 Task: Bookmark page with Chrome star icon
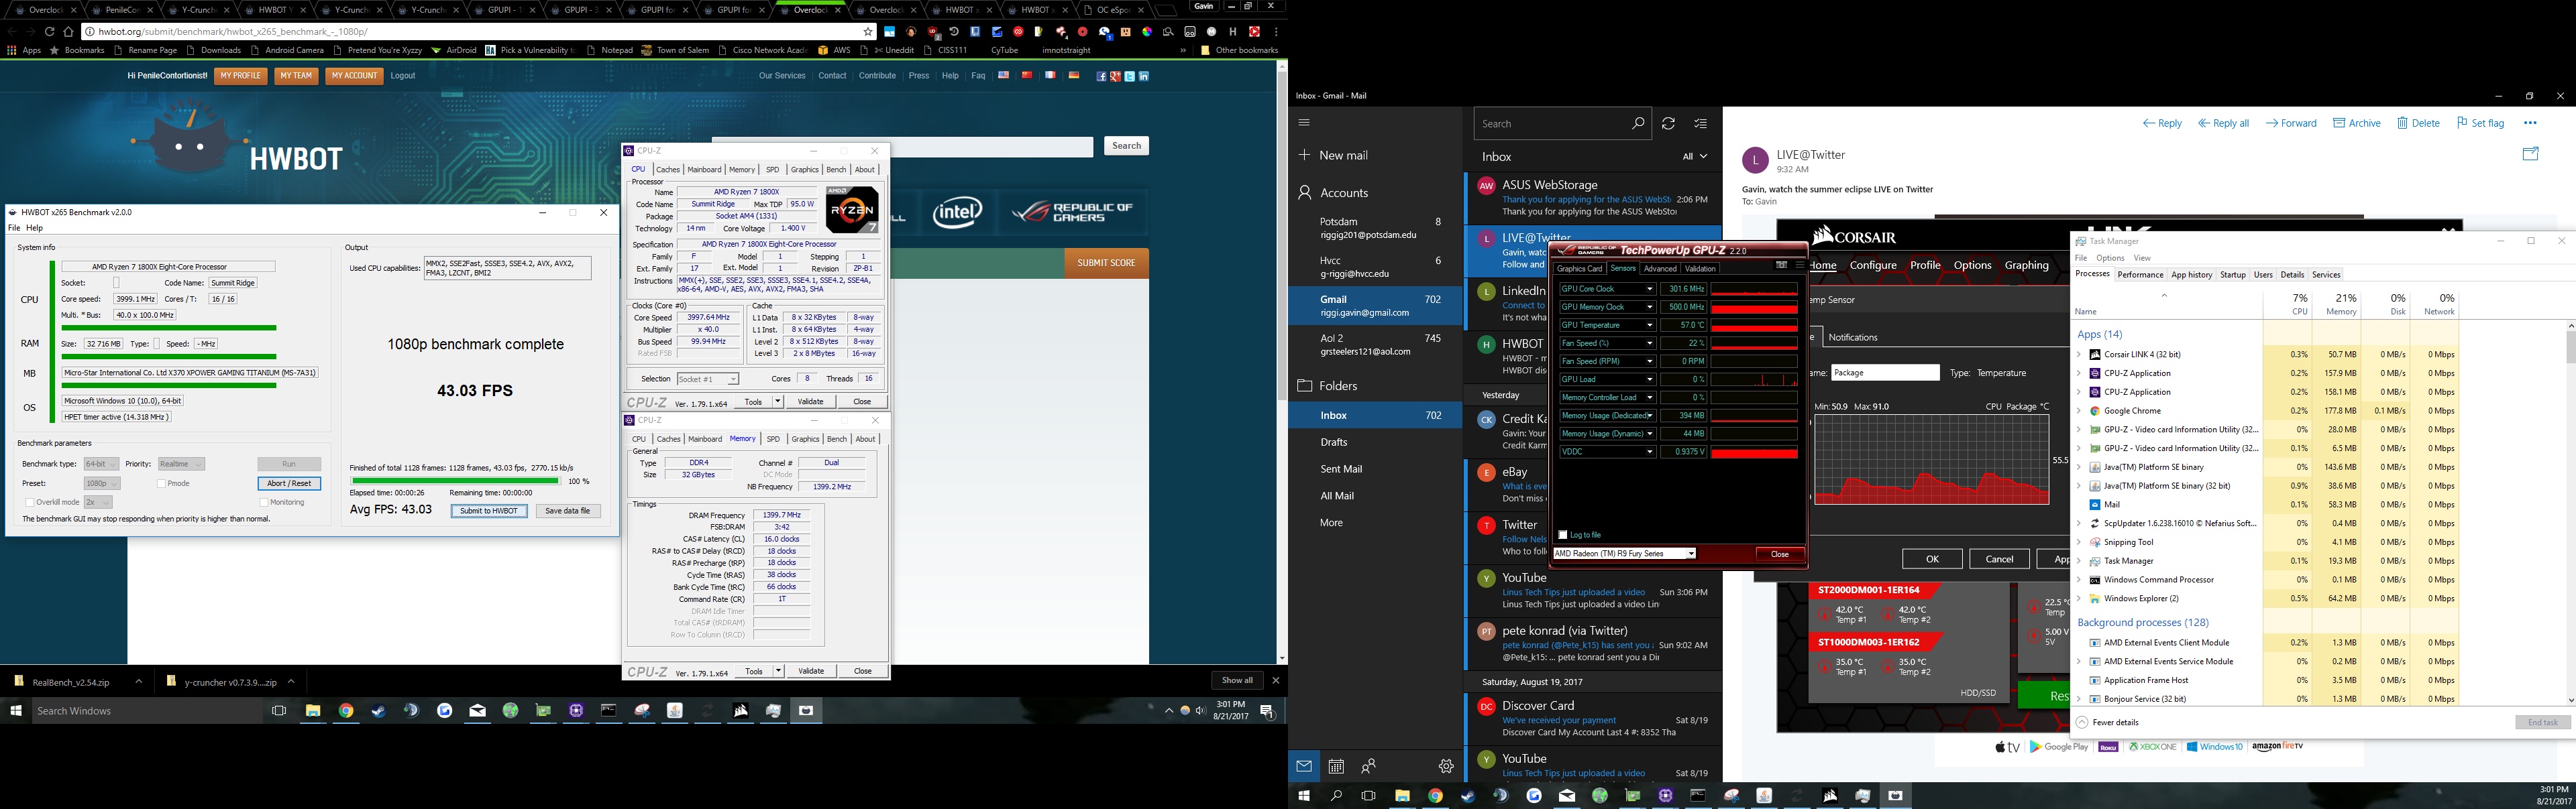[868, 31]
